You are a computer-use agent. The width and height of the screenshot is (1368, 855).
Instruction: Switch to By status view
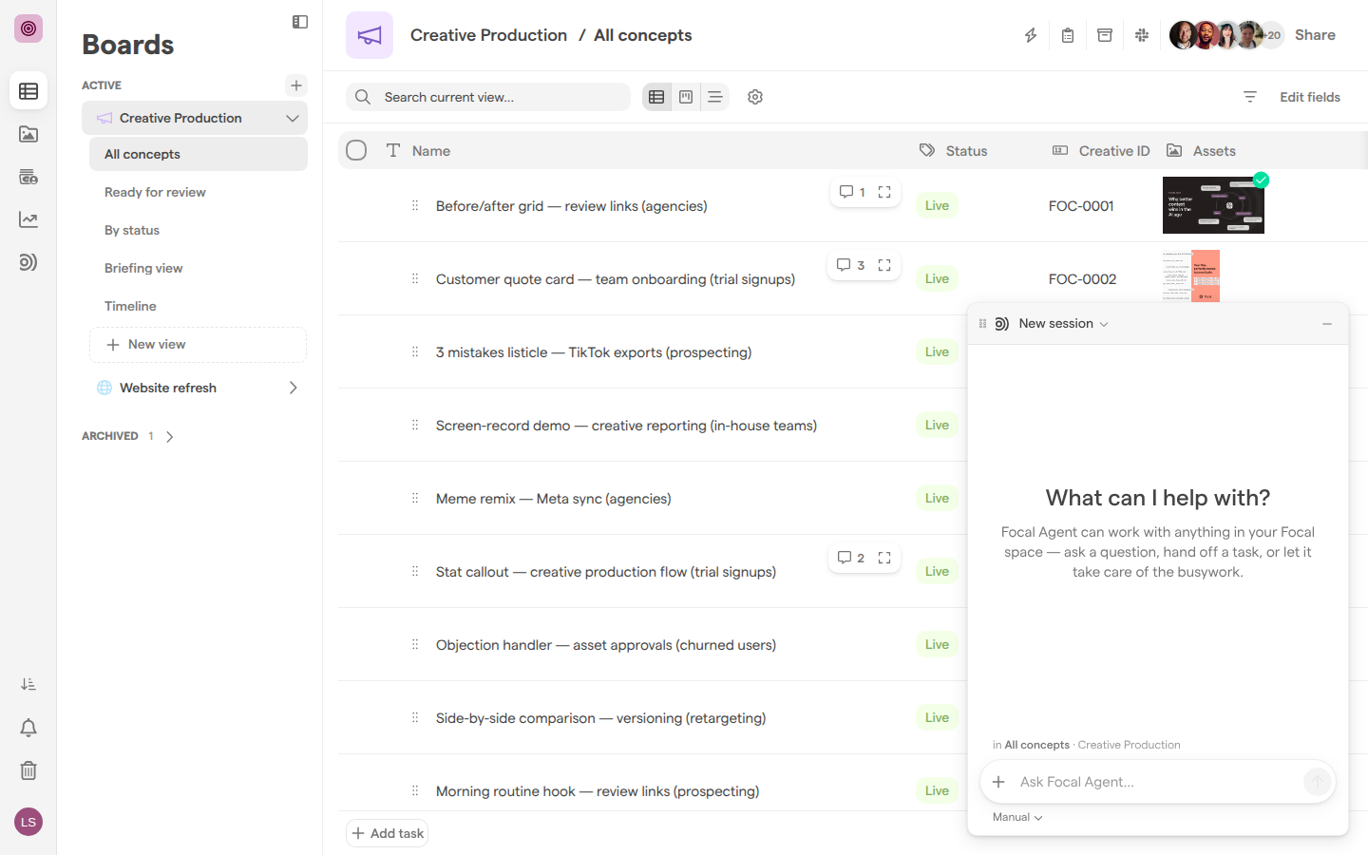coord(199,230)
